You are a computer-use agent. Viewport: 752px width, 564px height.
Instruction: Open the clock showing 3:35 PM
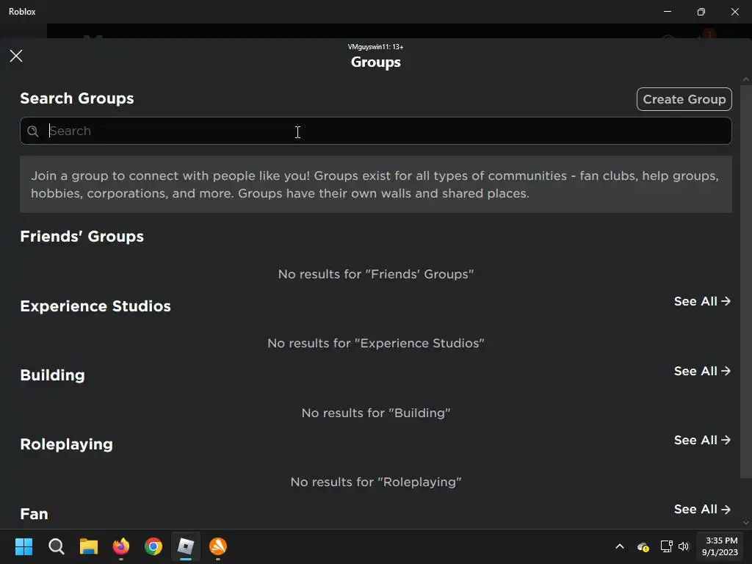pos(720,546)
